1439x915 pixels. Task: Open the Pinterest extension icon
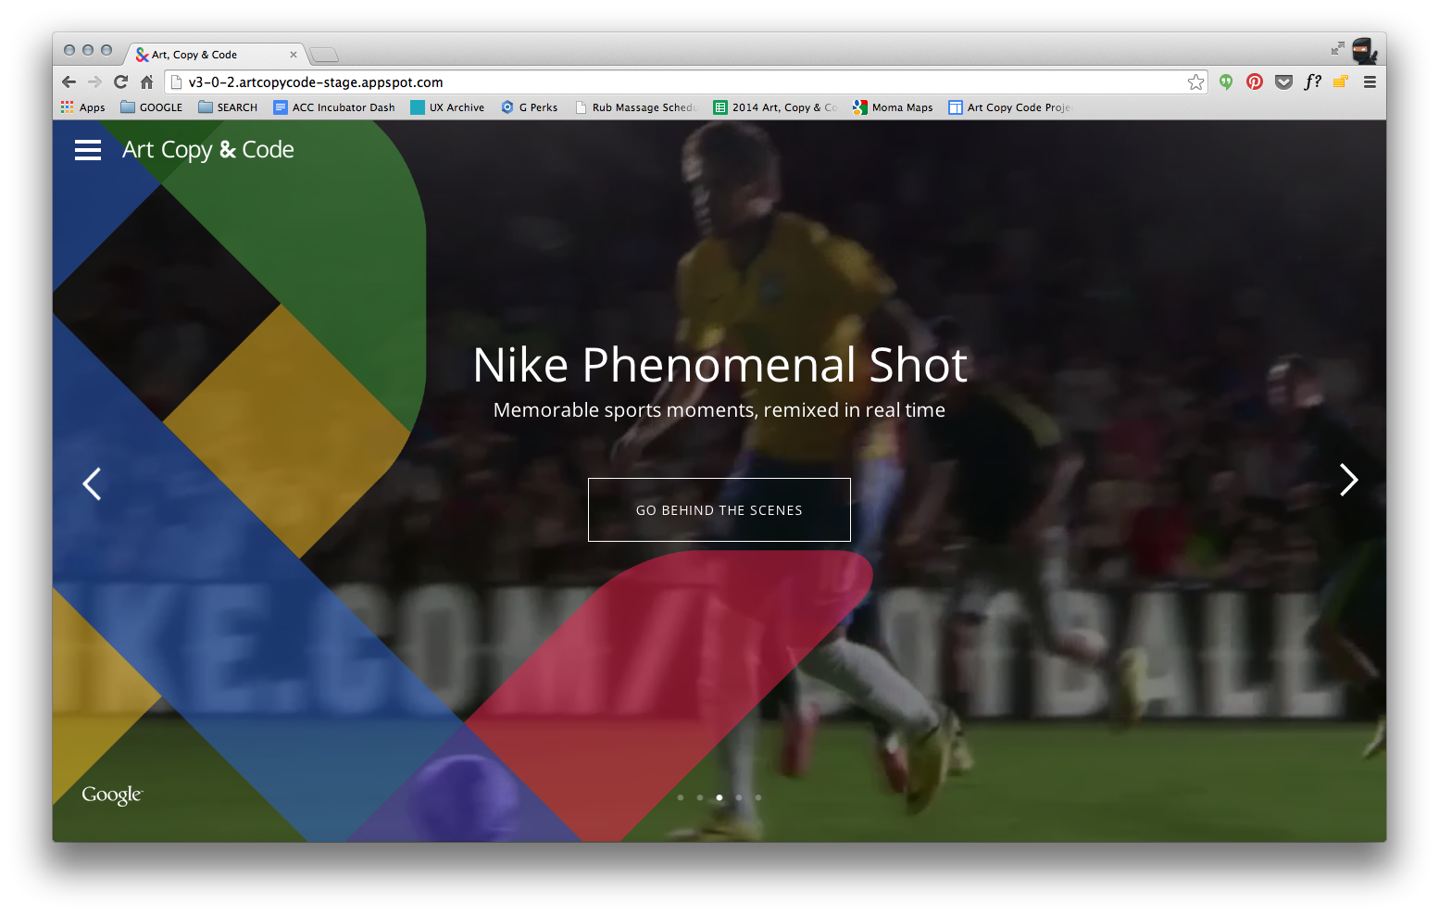click(1255, 81)
